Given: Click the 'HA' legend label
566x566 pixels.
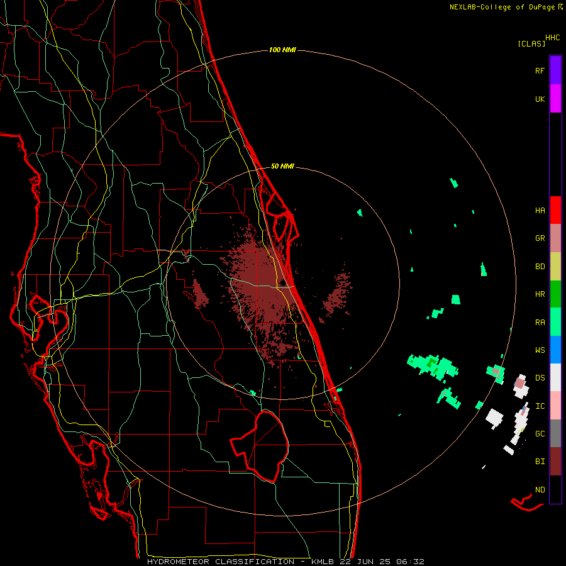Looking at the screenshot, I should pos(540,211).
